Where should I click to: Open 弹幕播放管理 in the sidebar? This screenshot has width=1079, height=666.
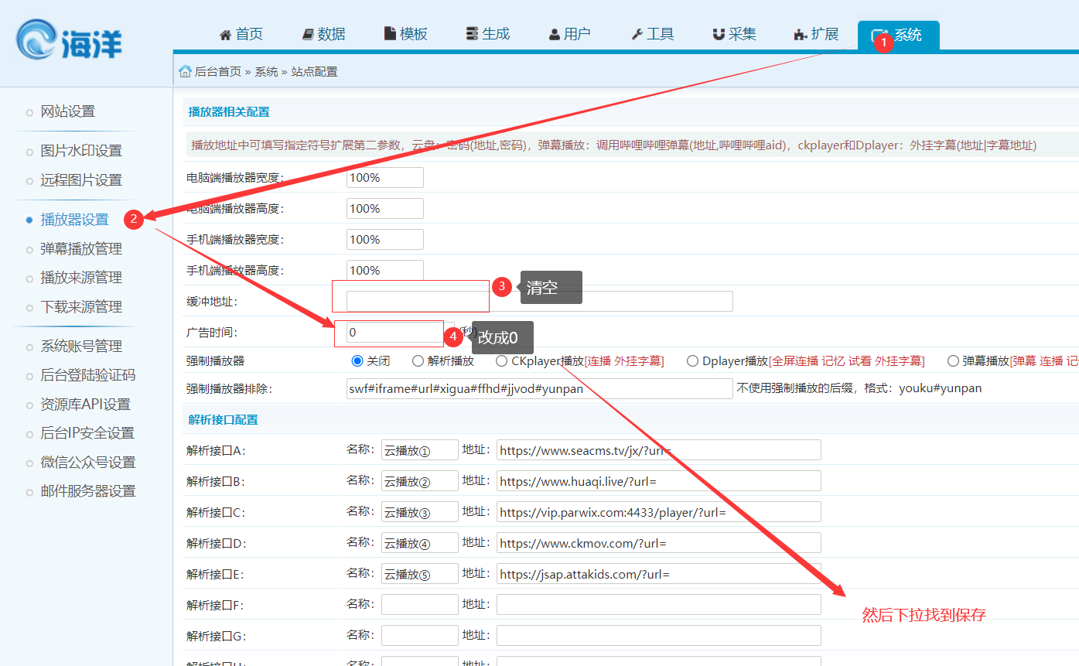click(x=81, y=249)
